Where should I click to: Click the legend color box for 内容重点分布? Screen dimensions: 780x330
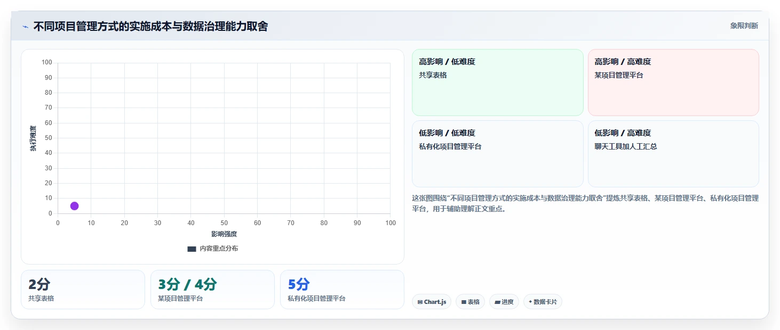192,249
